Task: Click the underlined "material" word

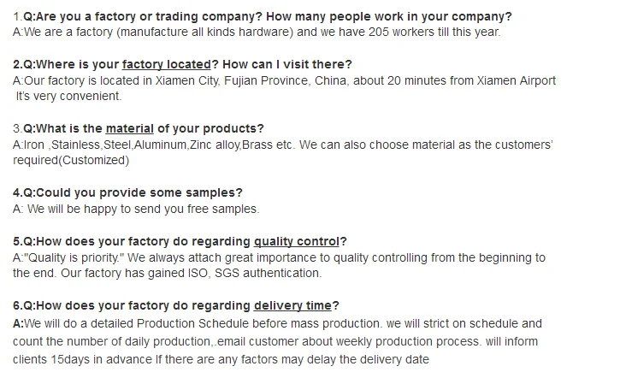Action: [x=129, y=129]
